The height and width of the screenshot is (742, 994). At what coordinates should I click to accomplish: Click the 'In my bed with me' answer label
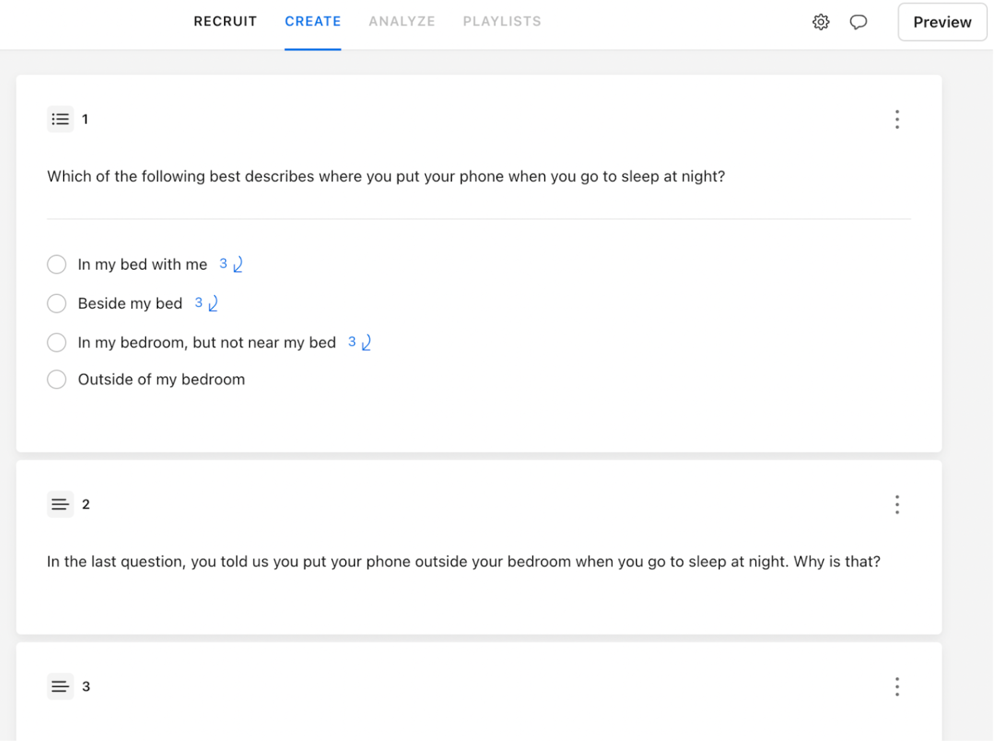[x=143, y=265]
